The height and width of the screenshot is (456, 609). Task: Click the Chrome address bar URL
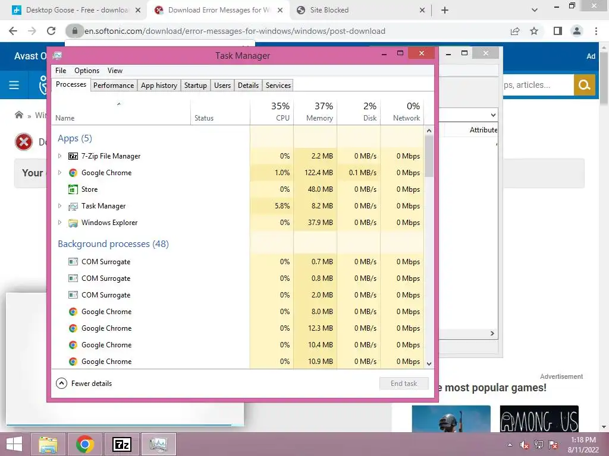[234, 31]
